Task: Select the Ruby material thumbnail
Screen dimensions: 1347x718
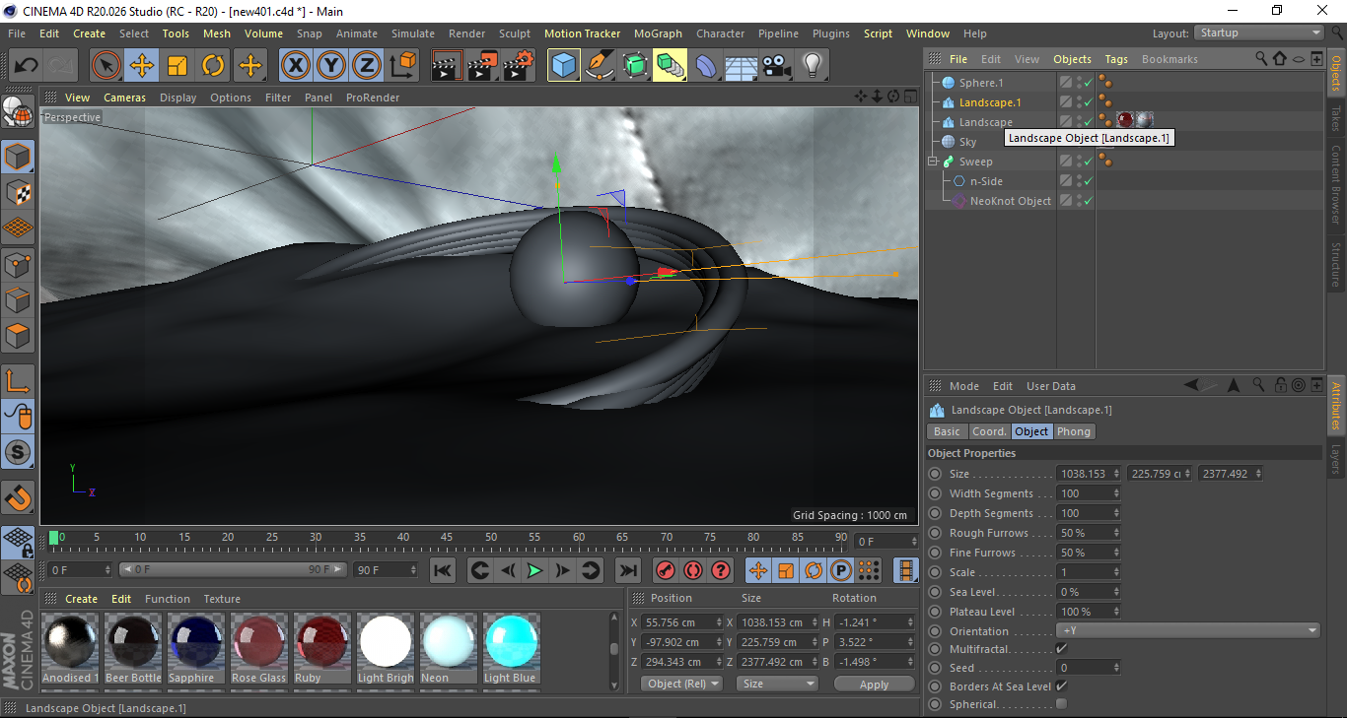Action: [x=321, y=642]
